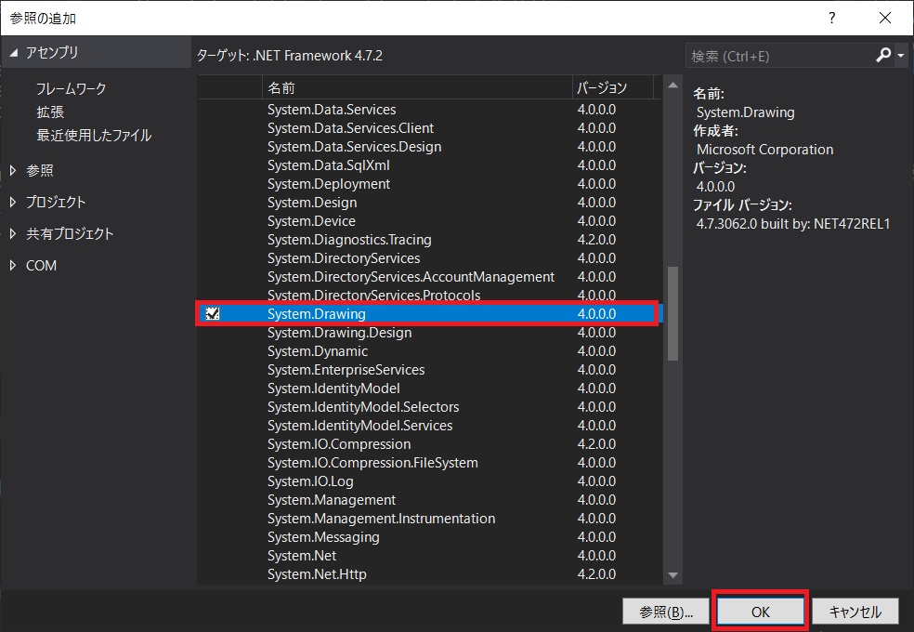Select System.DirectoryServices.AccountManagement row
Image resolution: width=914 pixels, height=632 pixels.
[x=428, y=277]
